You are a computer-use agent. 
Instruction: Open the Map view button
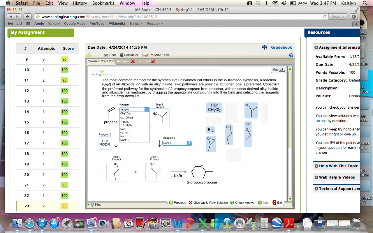point(278,70)
